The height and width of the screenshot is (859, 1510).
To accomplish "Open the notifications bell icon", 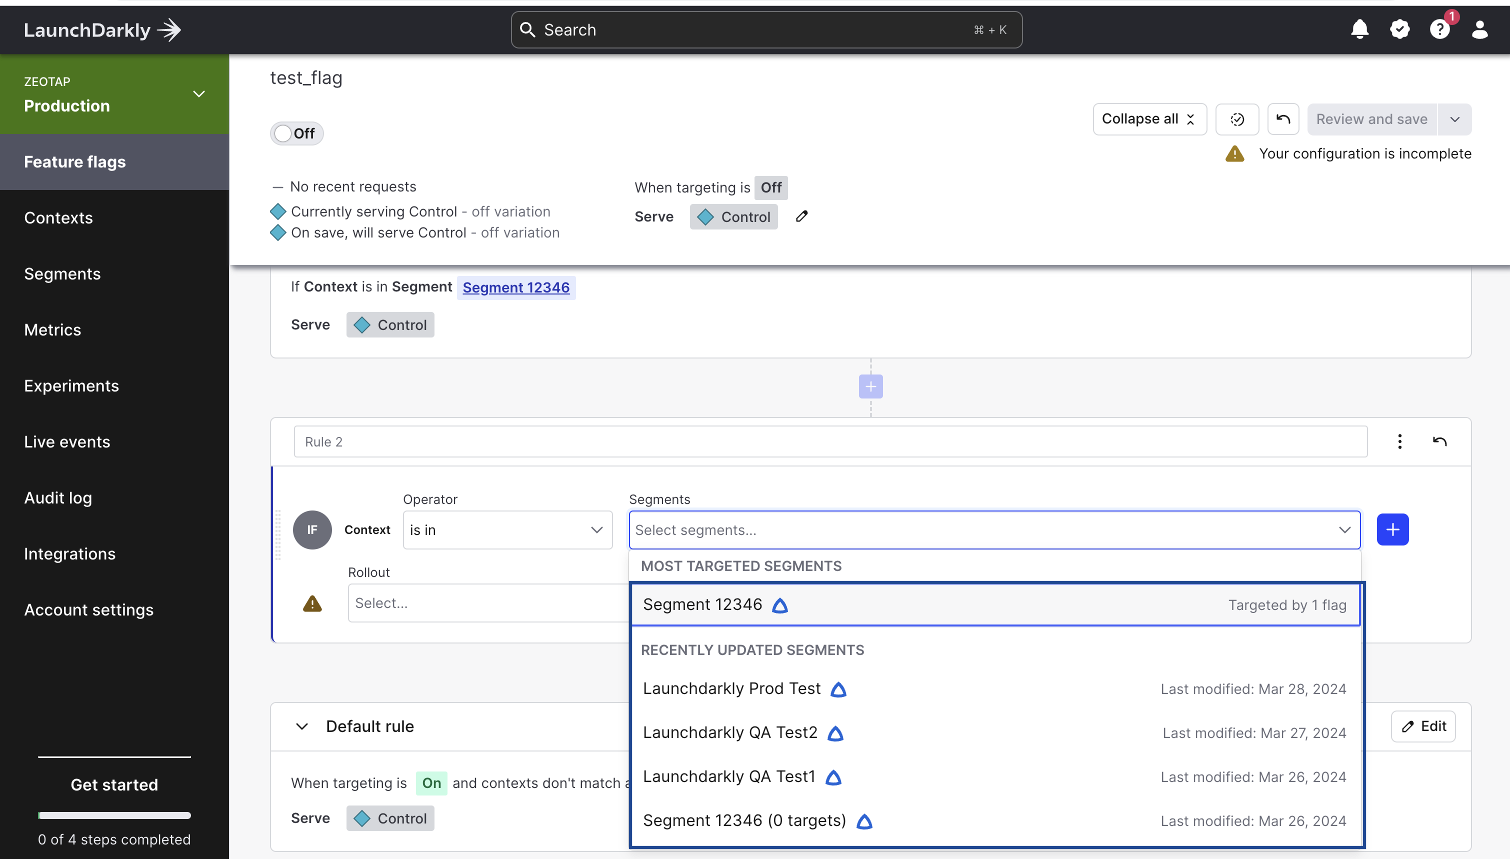I will tap(1359, 29).
